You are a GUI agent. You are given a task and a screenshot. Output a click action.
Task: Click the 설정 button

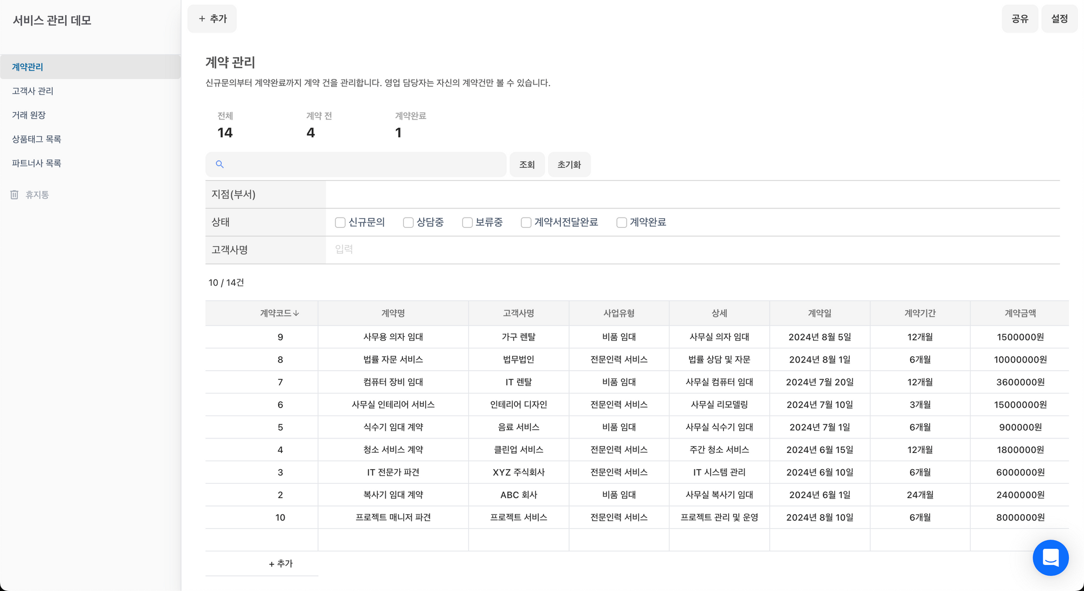click(x=1059, y=19)
